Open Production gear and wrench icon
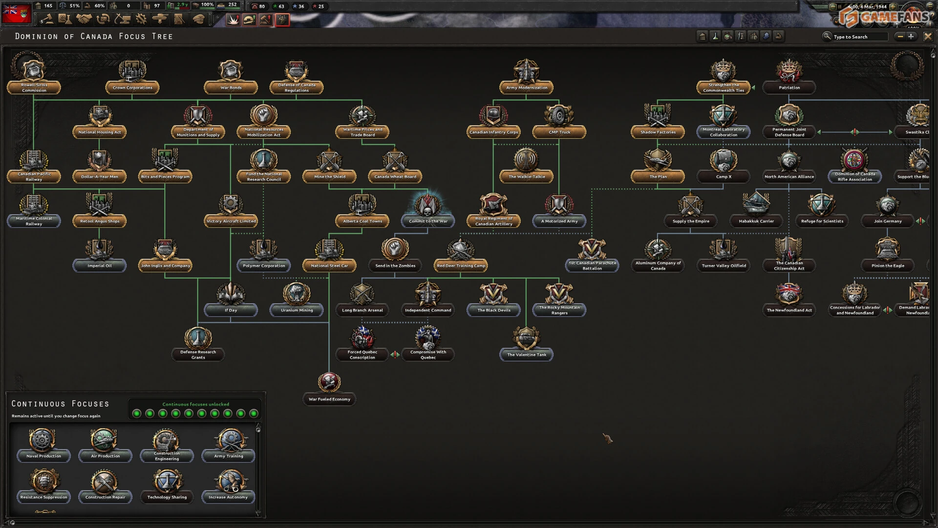This screenshot has height=528, width=938. 141,19
